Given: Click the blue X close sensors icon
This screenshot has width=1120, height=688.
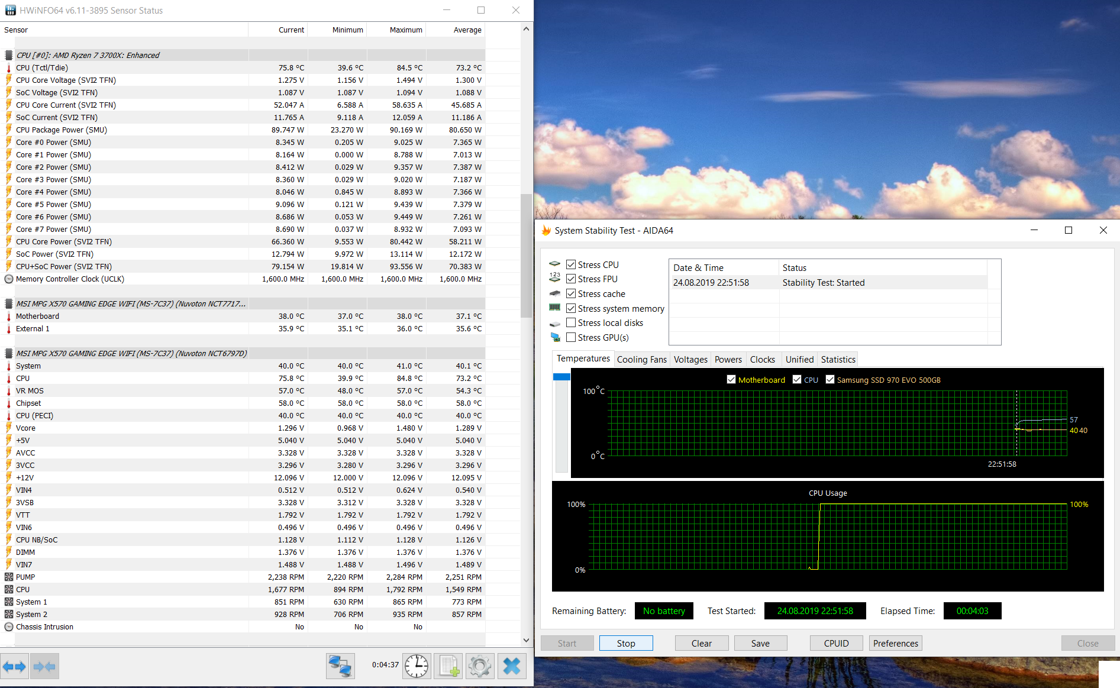Looking at the screenshot, I should coord(512,666).
